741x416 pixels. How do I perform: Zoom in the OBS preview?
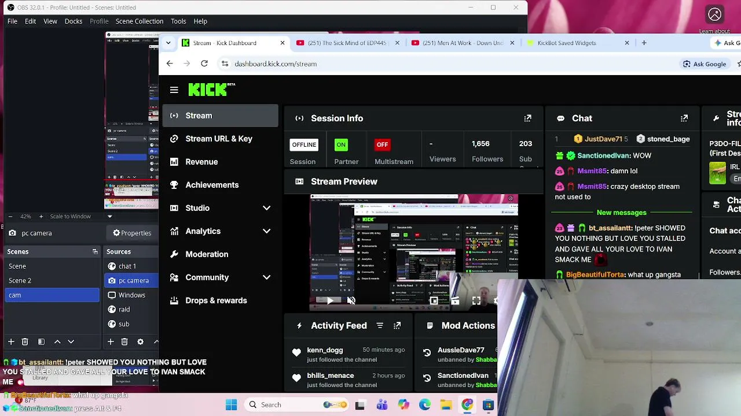pos(41,217)
